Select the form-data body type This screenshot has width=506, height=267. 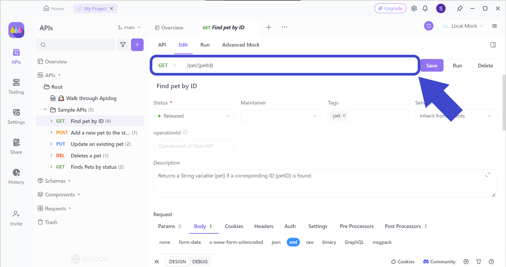189,242
